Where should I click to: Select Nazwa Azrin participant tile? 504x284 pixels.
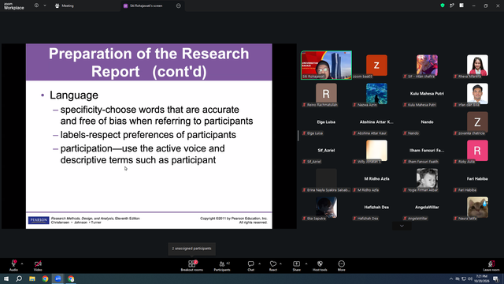point(376,94)
